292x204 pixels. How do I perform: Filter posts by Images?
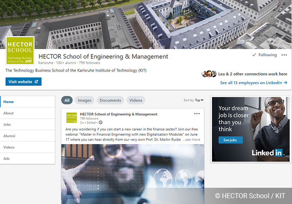point(85,100)
